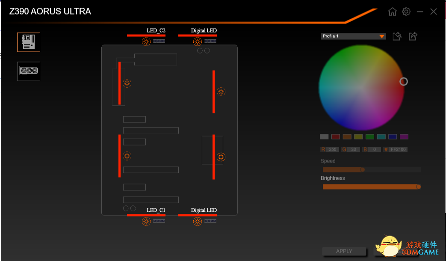
Task: Click the light icon under top Digital LED
Action: [198, 42]
